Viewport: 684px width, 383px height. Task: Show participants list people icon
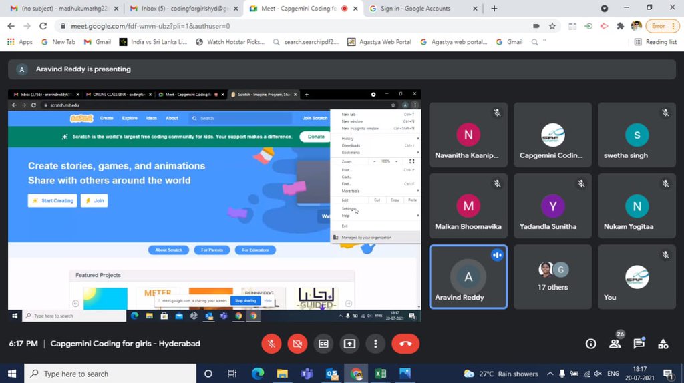point(615,344)
